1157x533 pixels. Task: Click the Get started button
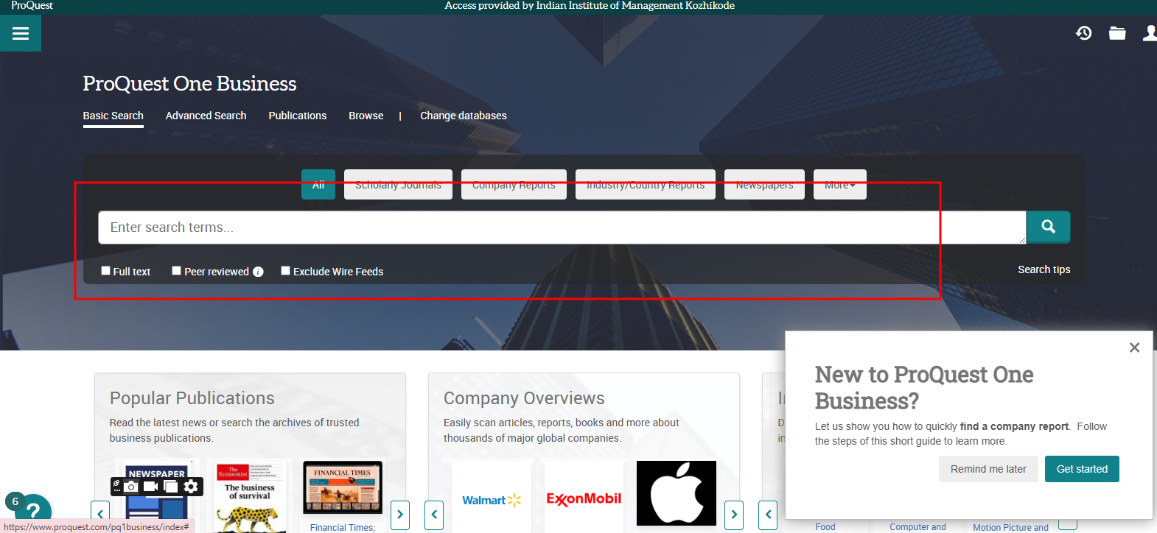1081,469
